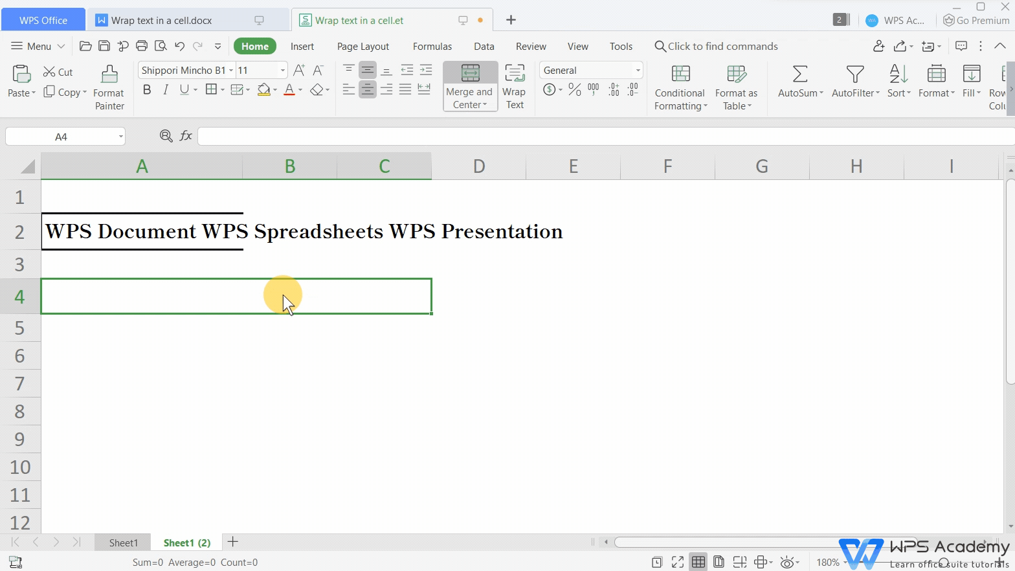Expand the Paste options arrow
This screenshot has width=1015, height=571.
34,93
